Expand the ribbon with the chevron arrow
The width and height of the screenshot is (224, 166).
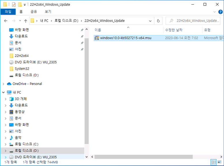(214, 12)
